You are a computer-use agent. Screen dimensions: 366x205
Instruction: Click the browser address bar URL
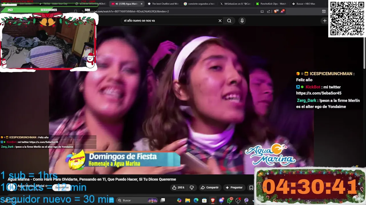[128, 11]
